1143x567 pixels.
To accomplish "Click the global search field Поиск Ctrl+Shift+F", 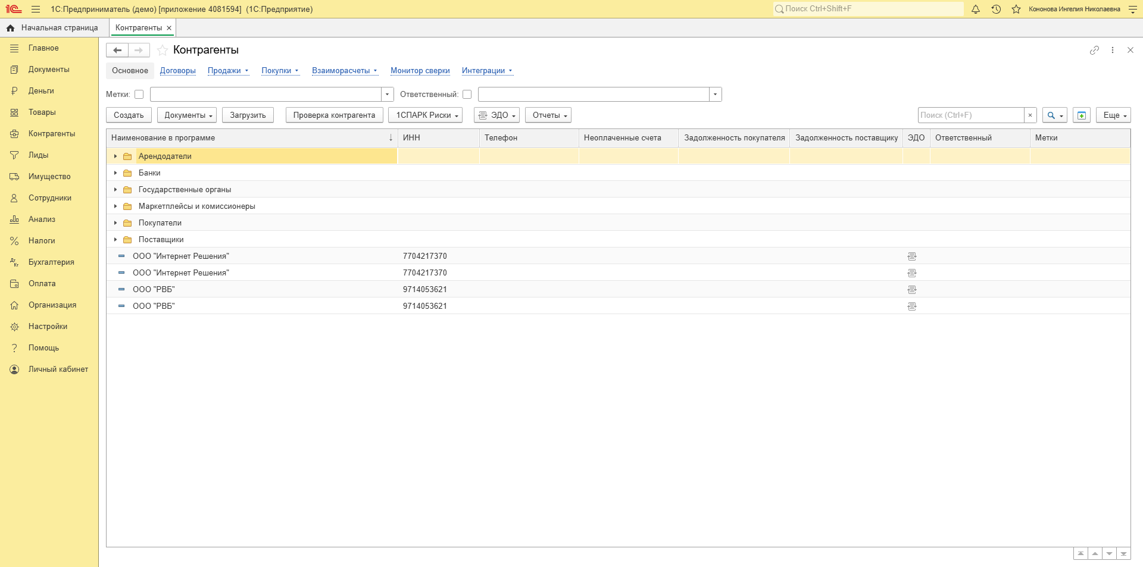I will click(868, 9).
